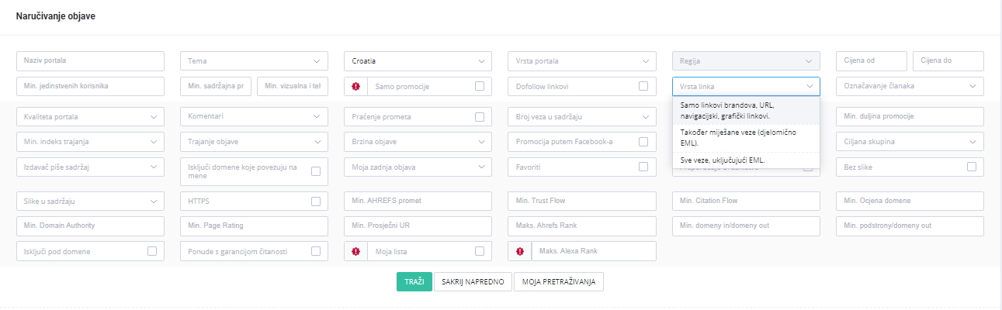
Task: Open MOJA PRETRAŽIVANJA saved searches
Action: [x=559, y=281]
